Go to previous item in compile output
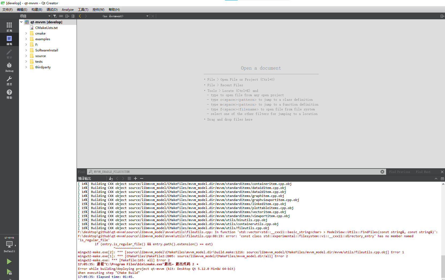The height and width of the screenshot is (280, 445). [x=117, y=178]
